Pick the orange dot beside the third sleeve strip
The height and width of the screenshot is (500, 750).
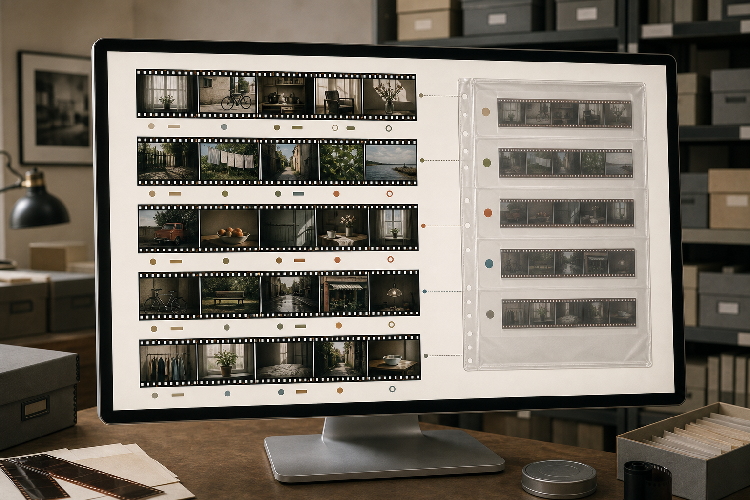point(488,213)
